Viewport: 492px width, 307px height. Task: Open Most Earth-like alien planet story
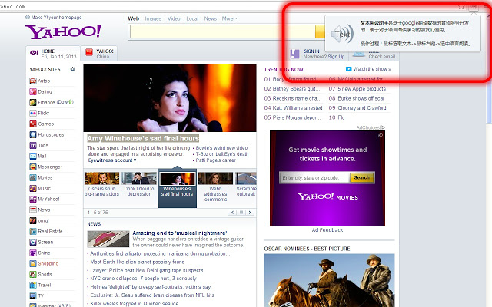[138, 262]
